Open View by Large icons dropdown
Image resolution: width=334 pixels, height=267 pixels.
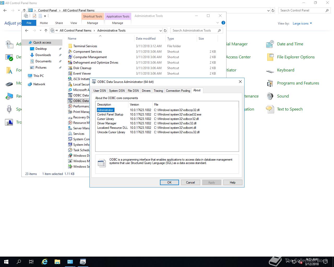[x=302, y=23]
